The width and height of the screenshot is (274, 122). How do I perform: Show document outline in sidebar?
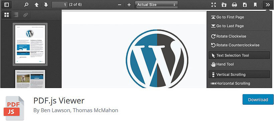click(x=16, y=15)
